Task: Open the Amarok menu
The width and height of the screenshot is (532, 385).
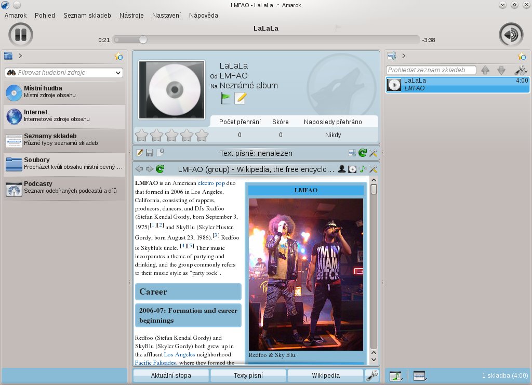Action: [15, 16]
